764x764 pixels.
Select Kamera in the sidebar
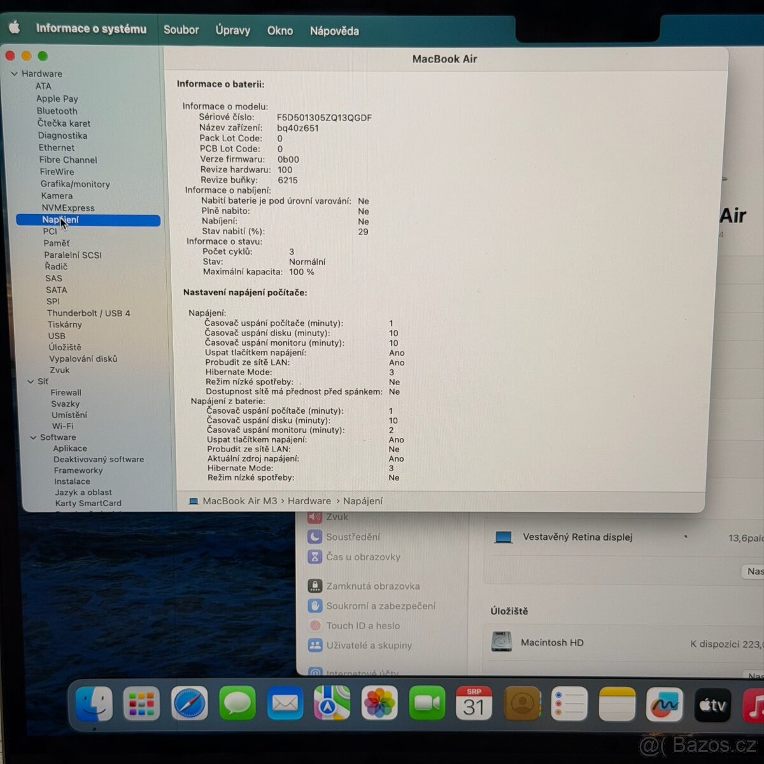coord(57,196)
